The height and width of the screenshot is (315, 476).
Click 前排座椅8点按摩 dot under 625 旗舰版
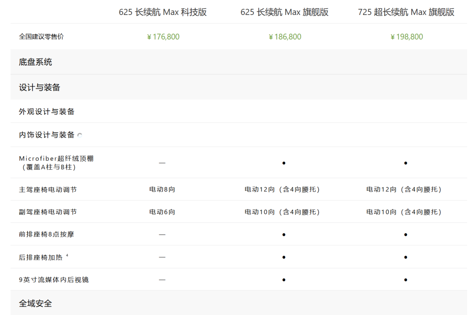point(284,234)
